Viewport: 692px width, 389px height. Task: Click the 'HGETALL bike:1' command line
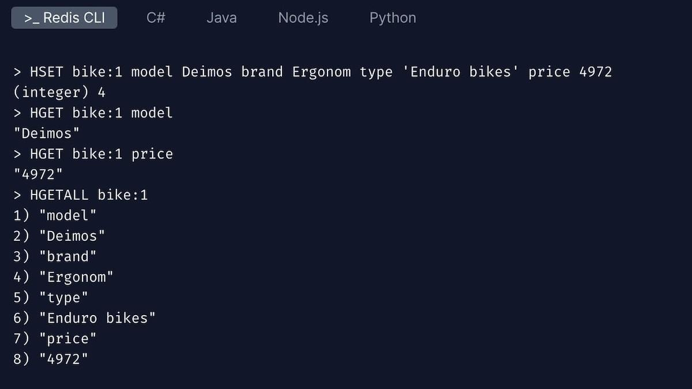point(81,195)
